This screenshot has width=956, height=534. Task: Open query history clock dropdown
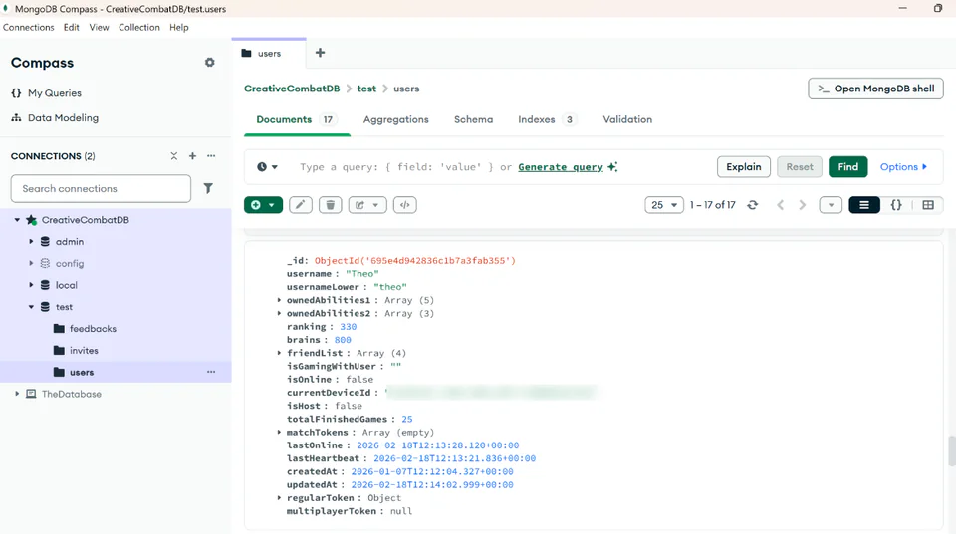click(267, 167)
